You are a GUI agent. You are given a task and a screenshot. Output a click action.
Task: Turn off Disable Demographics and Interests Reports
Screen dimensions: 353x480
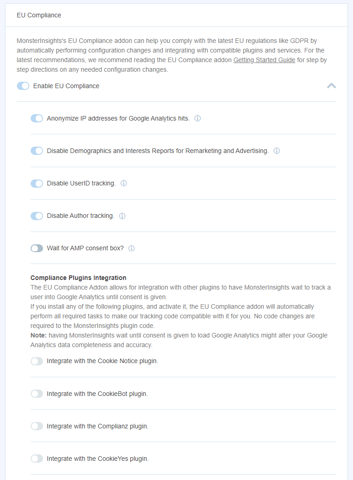pos(37,151)
